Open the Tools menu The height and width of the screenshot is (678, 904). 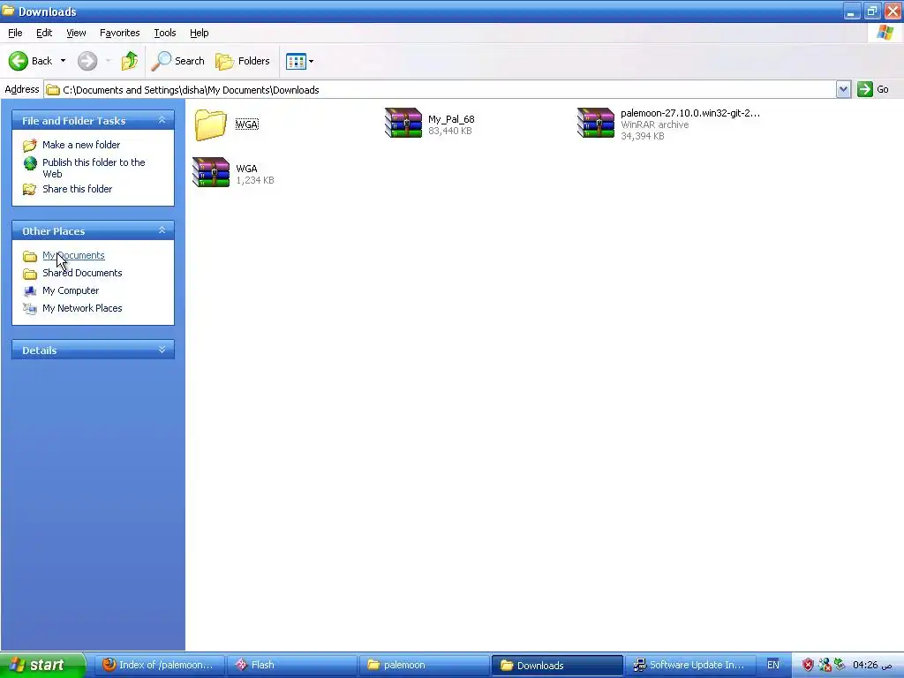click(165, 33)
